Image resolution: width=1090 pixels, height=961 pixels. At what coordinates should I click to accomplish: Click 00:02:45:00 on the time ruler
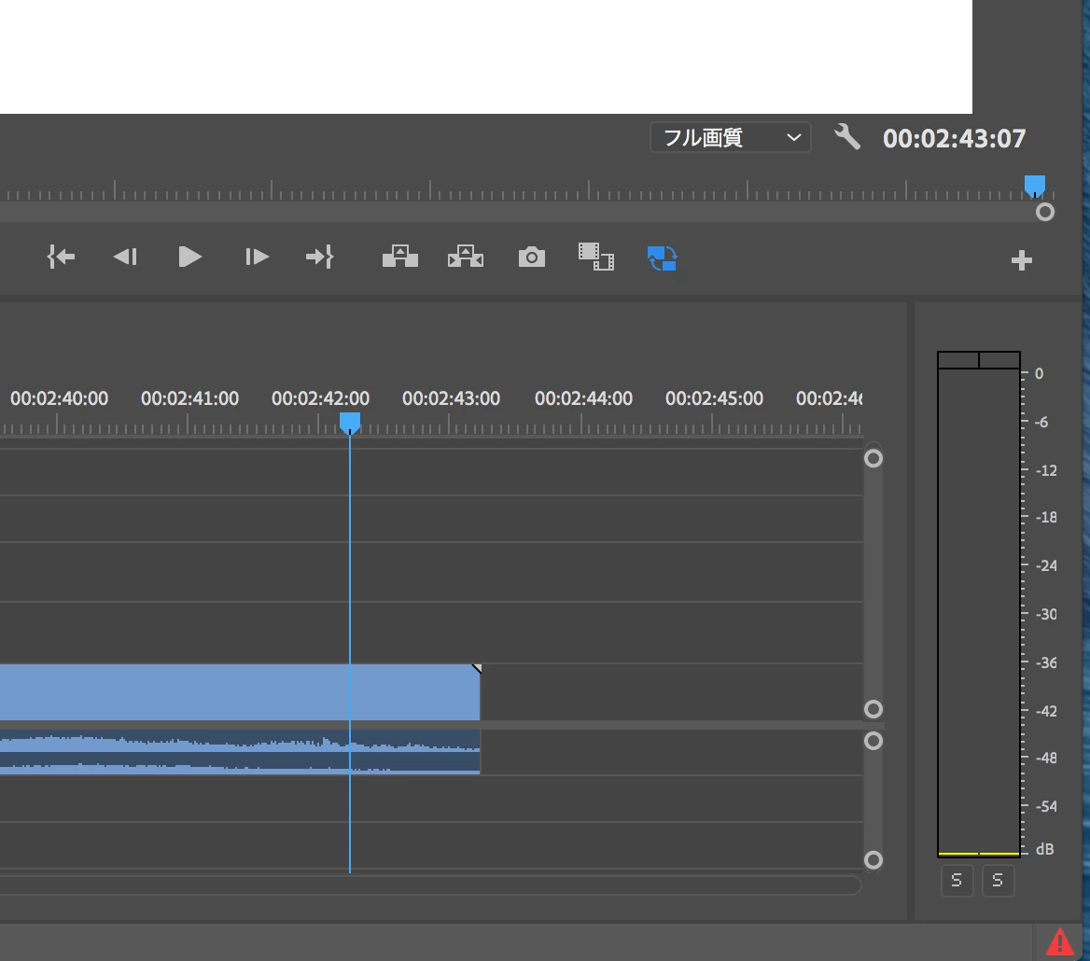click(x=714, y=398)
